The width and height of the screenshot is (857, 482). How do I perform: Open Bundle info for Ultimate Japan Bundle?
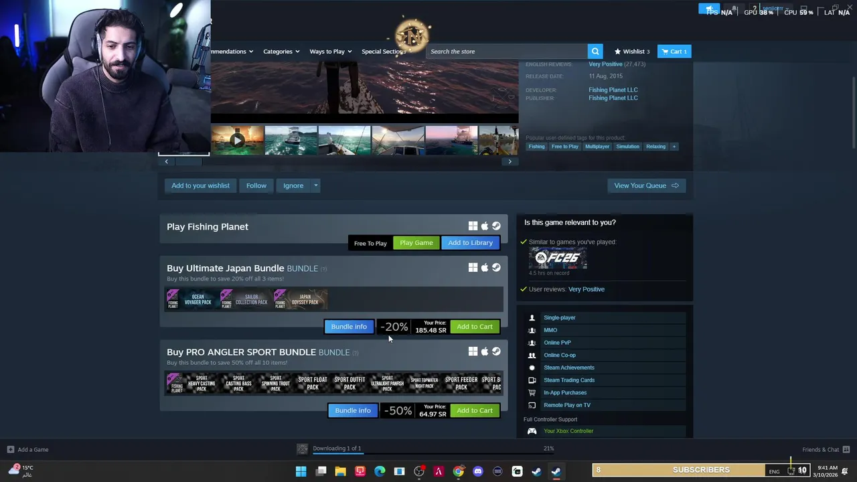tap(349, 327)
